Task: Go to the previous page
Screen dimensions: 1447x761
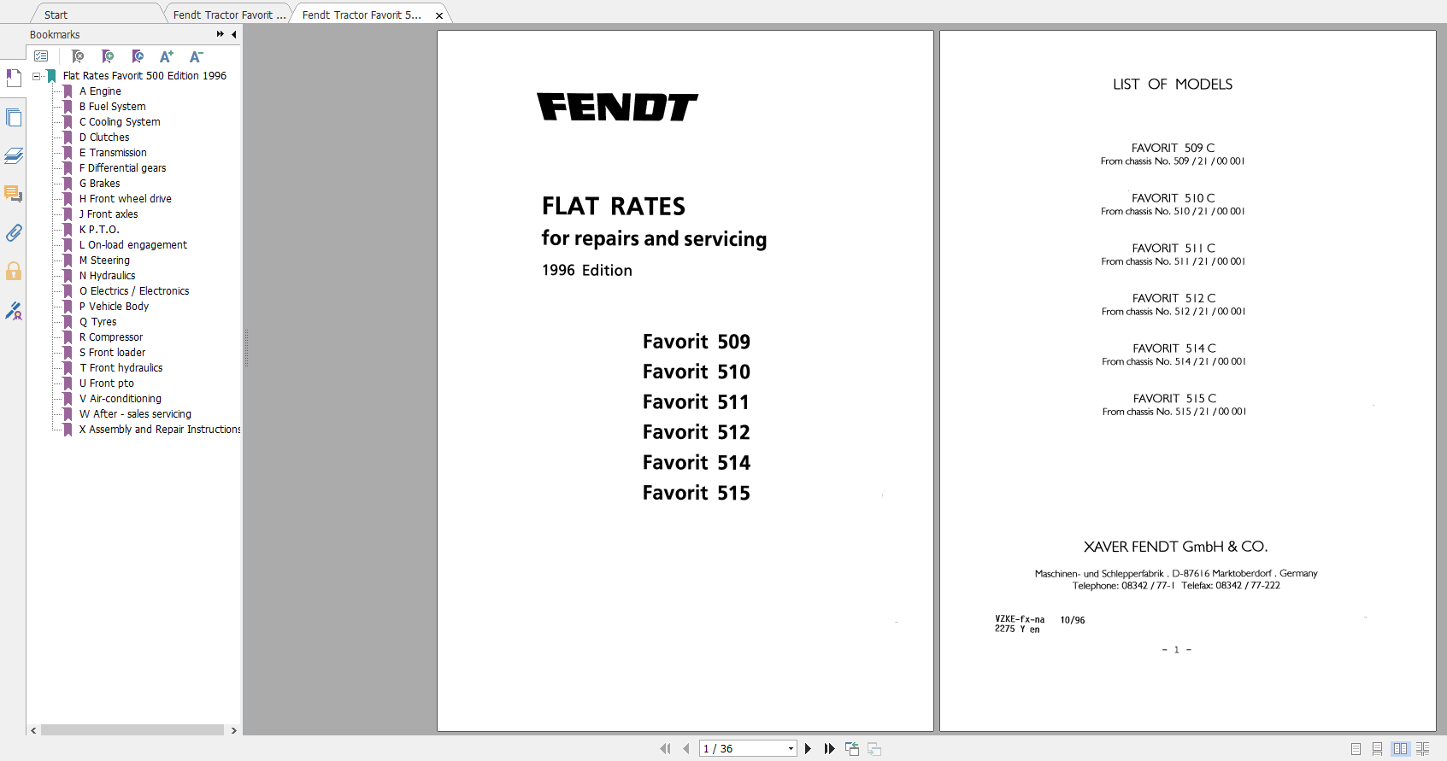Action: [685, 748]
